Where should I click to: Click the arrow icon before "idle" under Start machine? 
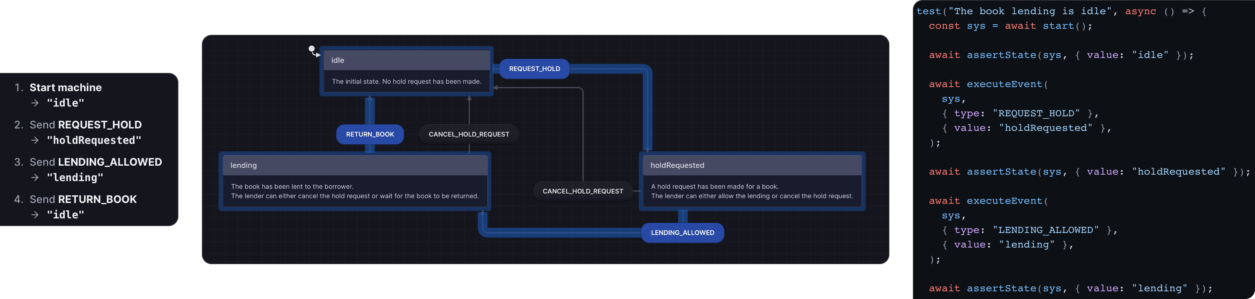pos(35,103)
